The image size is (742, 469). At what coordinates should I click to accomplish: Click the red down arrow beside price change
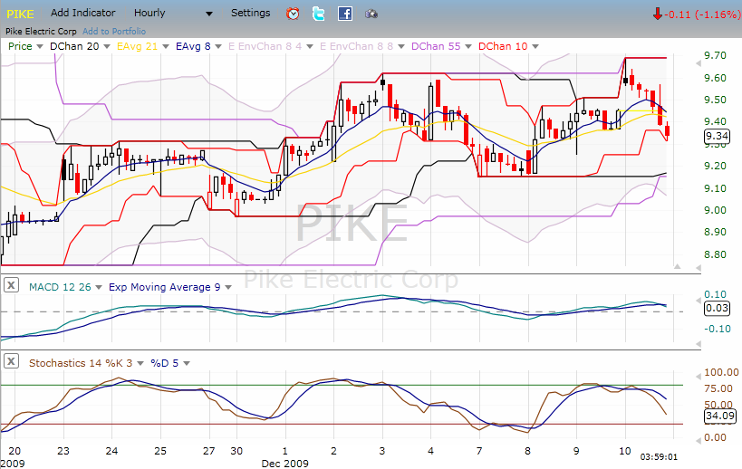click(x=658, y=14)
